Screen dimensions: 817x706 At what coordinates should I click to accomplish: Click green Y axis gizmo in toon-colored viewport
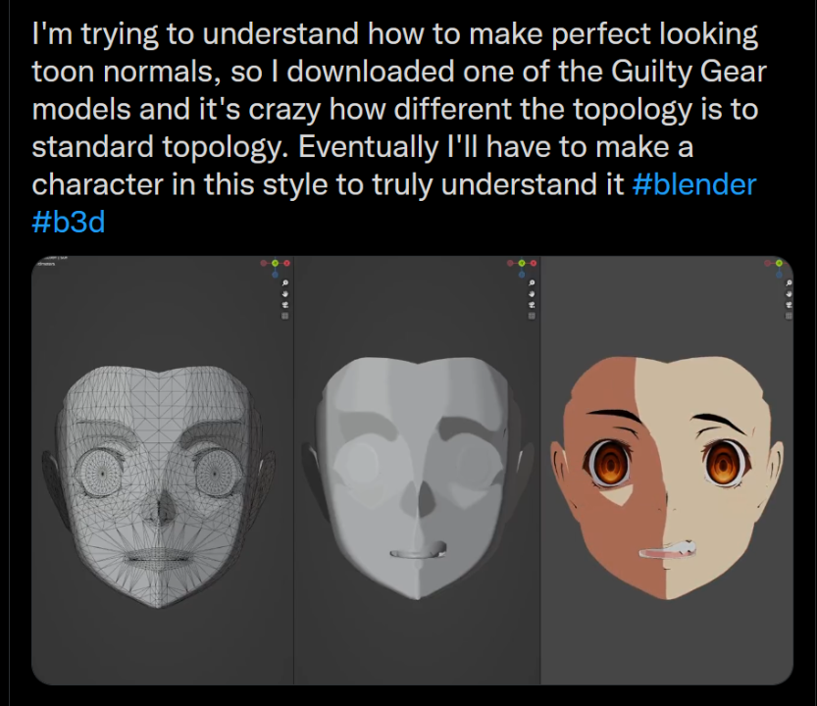[779, 263]
